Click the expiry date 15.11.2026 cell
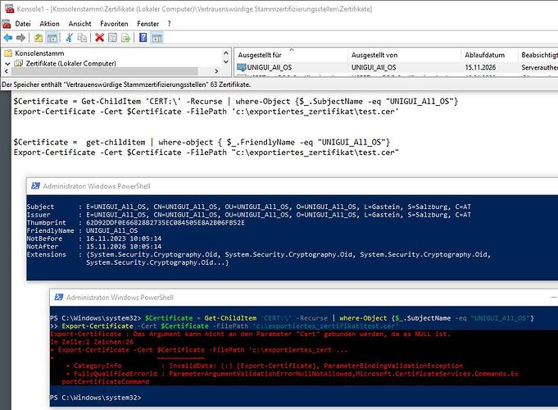Screen dimensions: 558x410 point(480,67)
